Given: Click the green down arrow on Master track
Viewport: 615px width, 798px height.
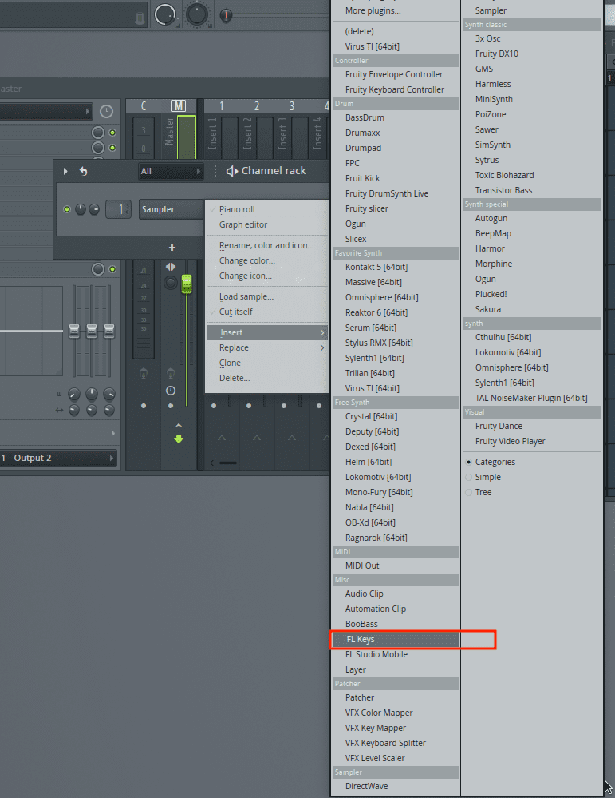Looking at the screenshot, I should coord(179,439).
